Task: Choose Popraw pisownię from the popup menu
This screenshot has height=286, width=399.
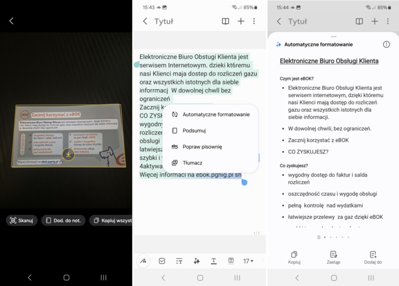Action: (210, 146)
